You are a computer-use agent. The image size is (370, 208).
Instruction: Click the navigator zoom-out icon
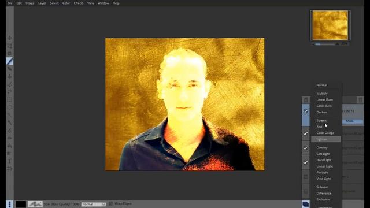[313, 44]
